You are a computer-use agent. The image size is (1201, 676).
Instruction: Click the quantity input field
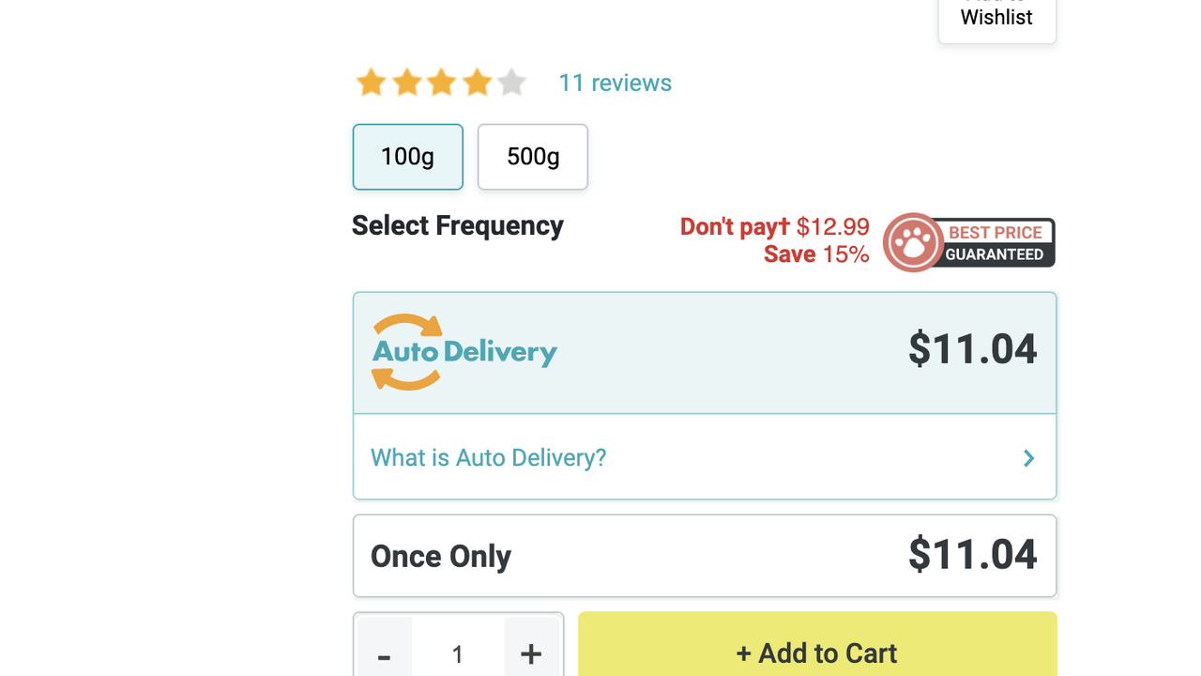click(x=458, y=653)
